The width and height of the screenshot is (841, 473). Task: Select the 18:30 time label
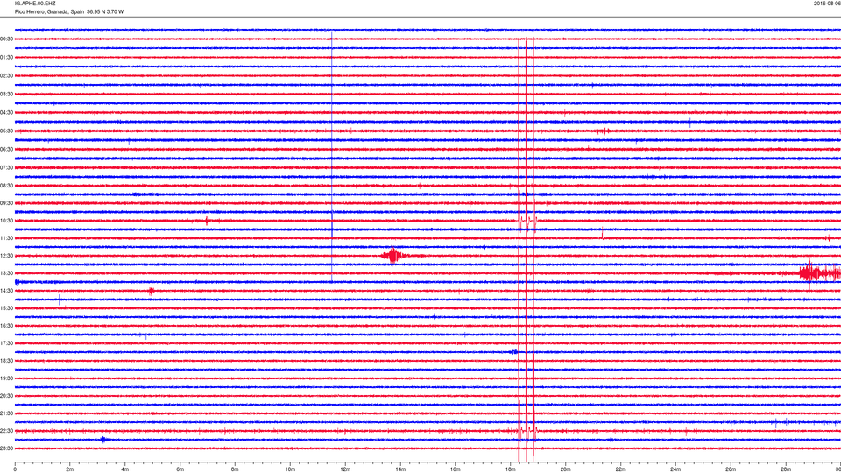click(6, 361)
